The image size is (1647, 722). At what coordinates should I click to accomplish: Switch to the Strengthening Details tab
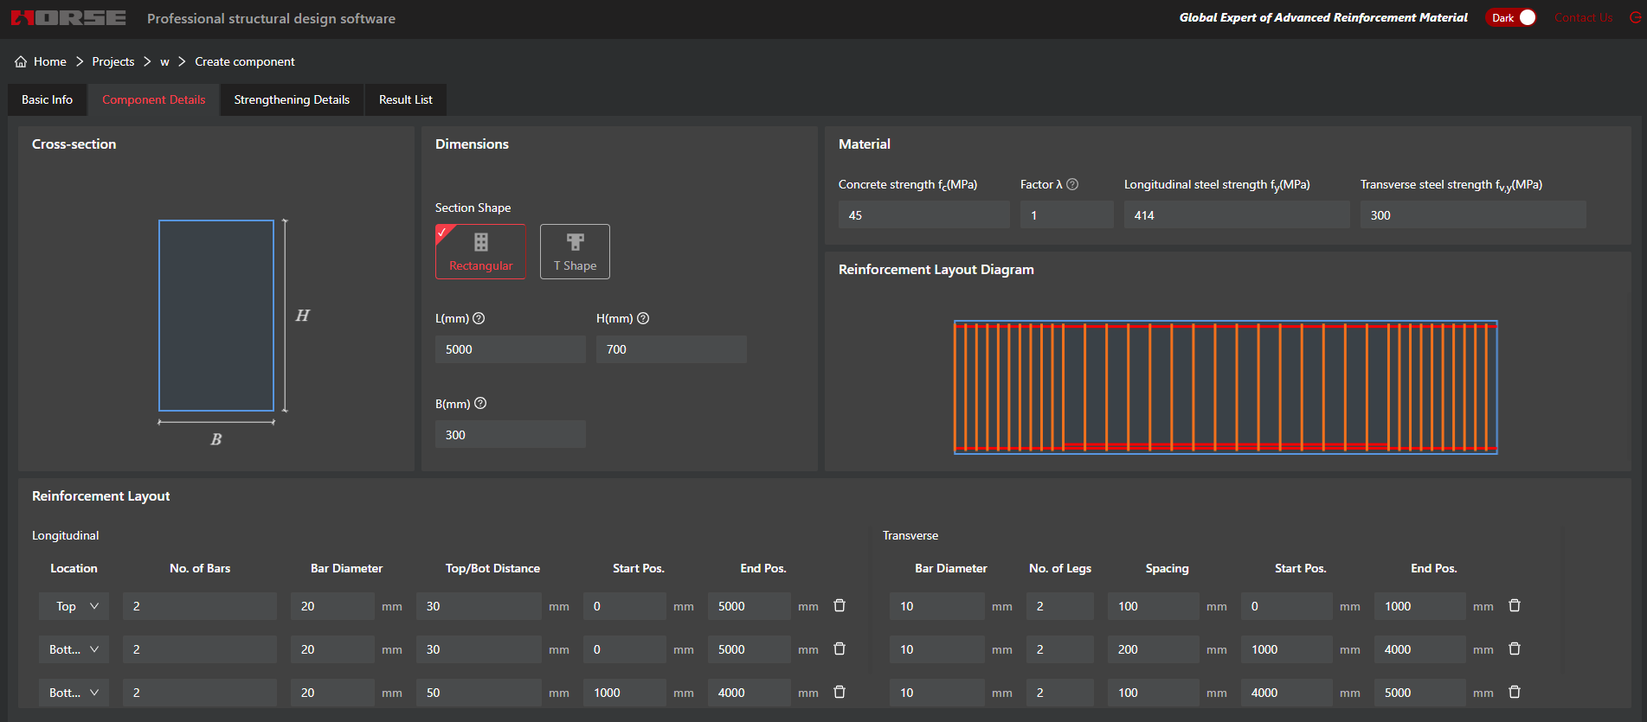(x=292, y=99)
